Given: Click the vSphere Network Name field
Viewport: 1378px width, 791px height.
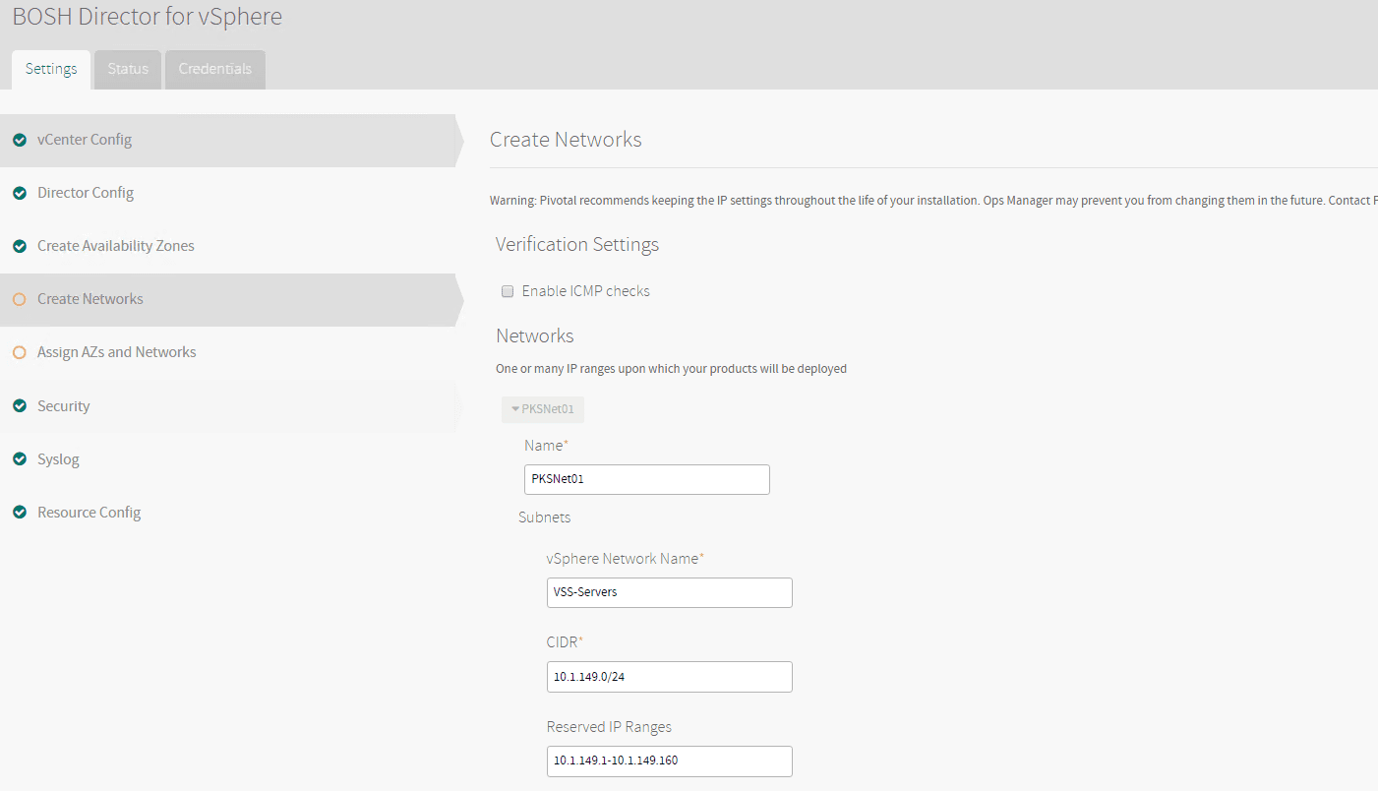Looking at the screenshot, I should 669,592.
